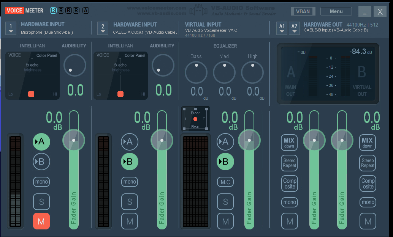Image resolution: width=393 pixels, height=237 pixels.
Task: Toggle M.C button on Virtual Input
Action: [x=225, y=182]
